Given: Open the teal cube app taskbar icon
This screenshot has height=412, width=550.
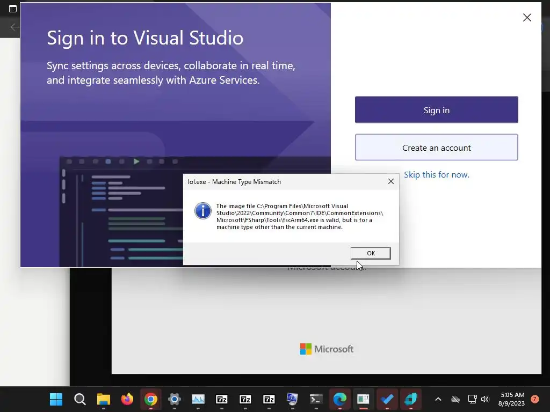Looking at the screenshot, I should point(410,399).
